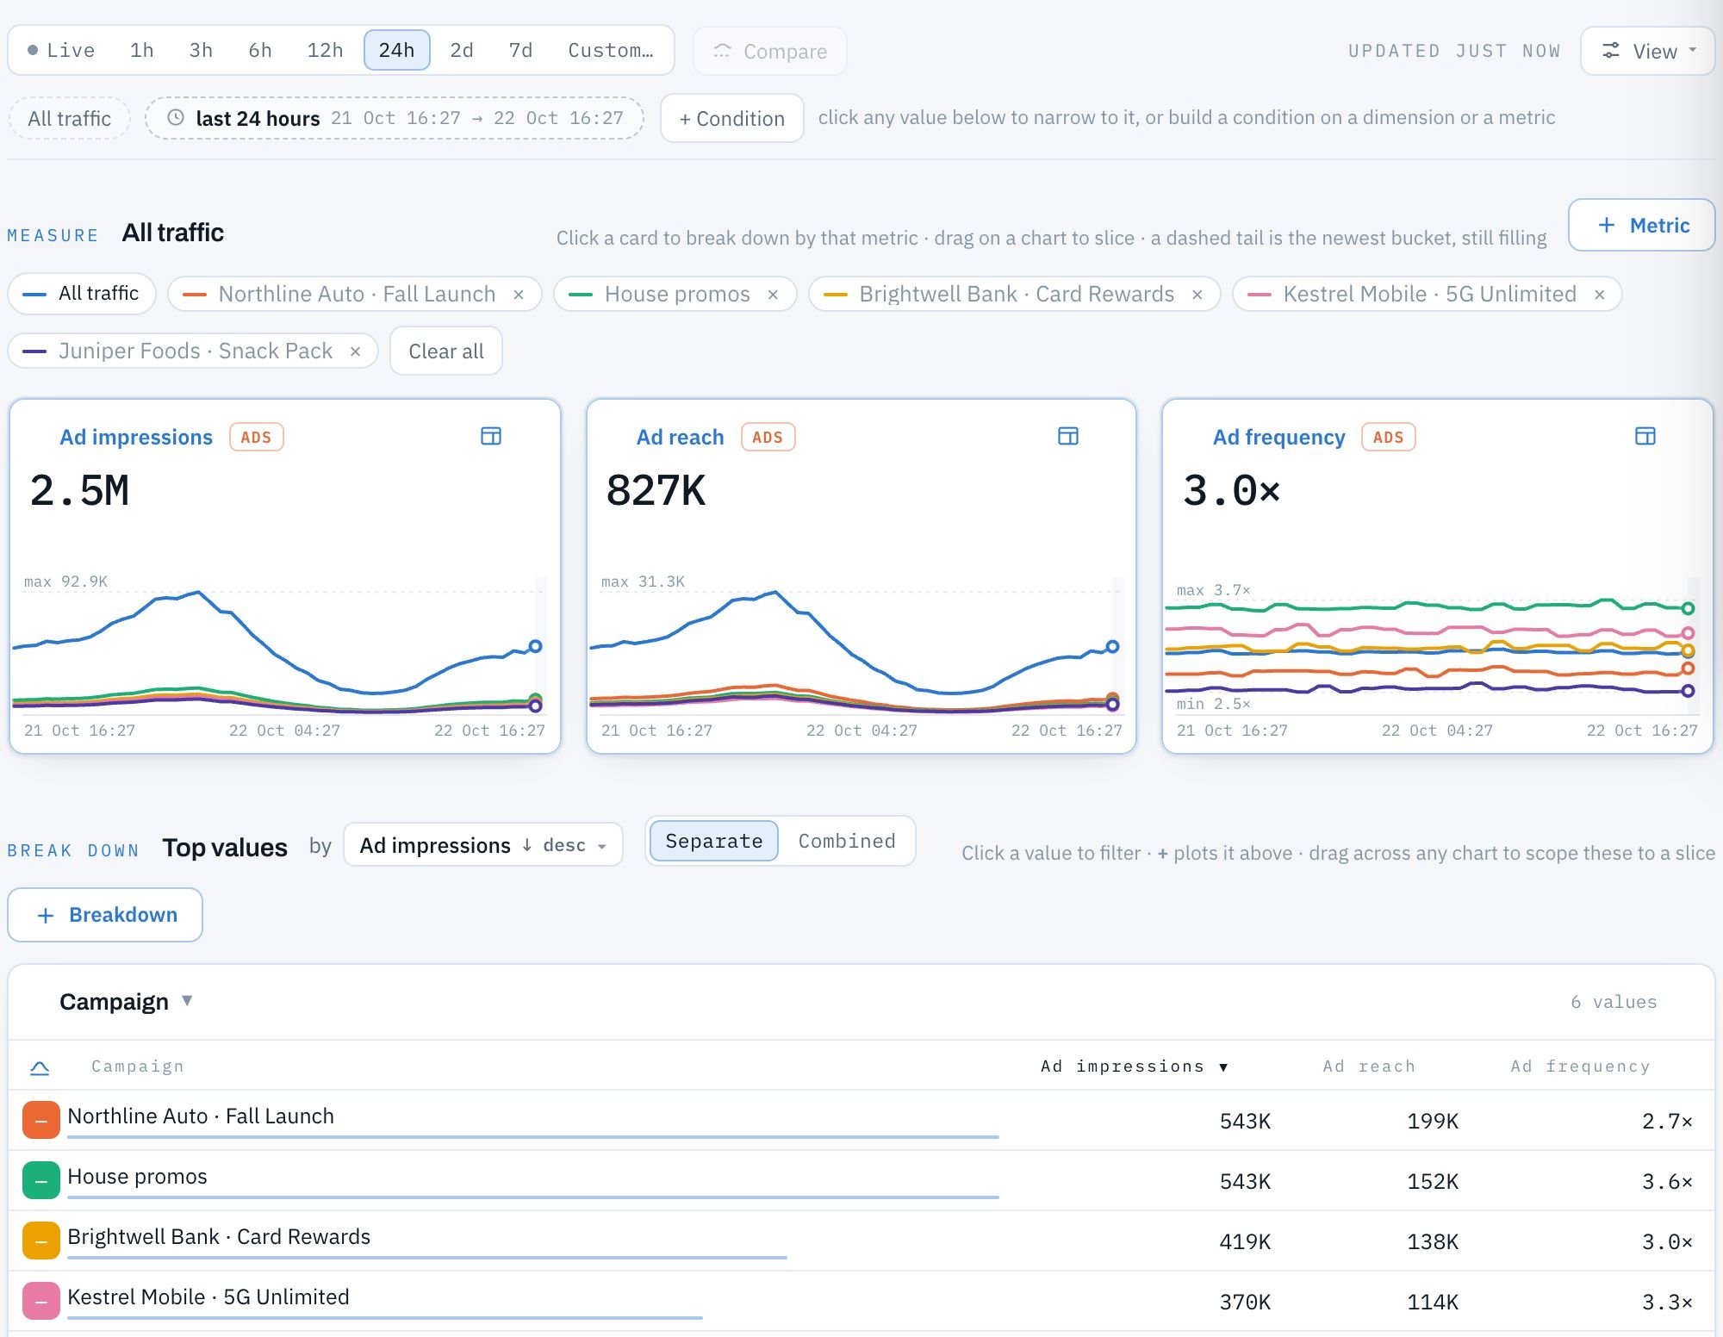Click the Kestrel Mobile · 5G Unlimited row name
The image size is (1723, 1337).
(208, 1297)
